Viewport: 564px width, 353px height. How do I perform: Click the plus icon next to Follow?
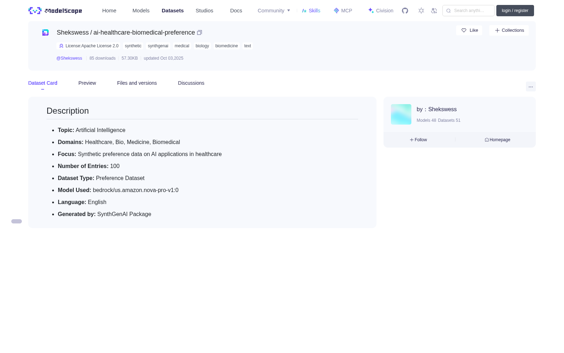412,140
